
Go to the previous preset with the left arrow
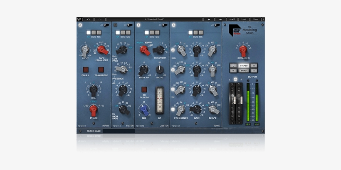tap(209, 20)
